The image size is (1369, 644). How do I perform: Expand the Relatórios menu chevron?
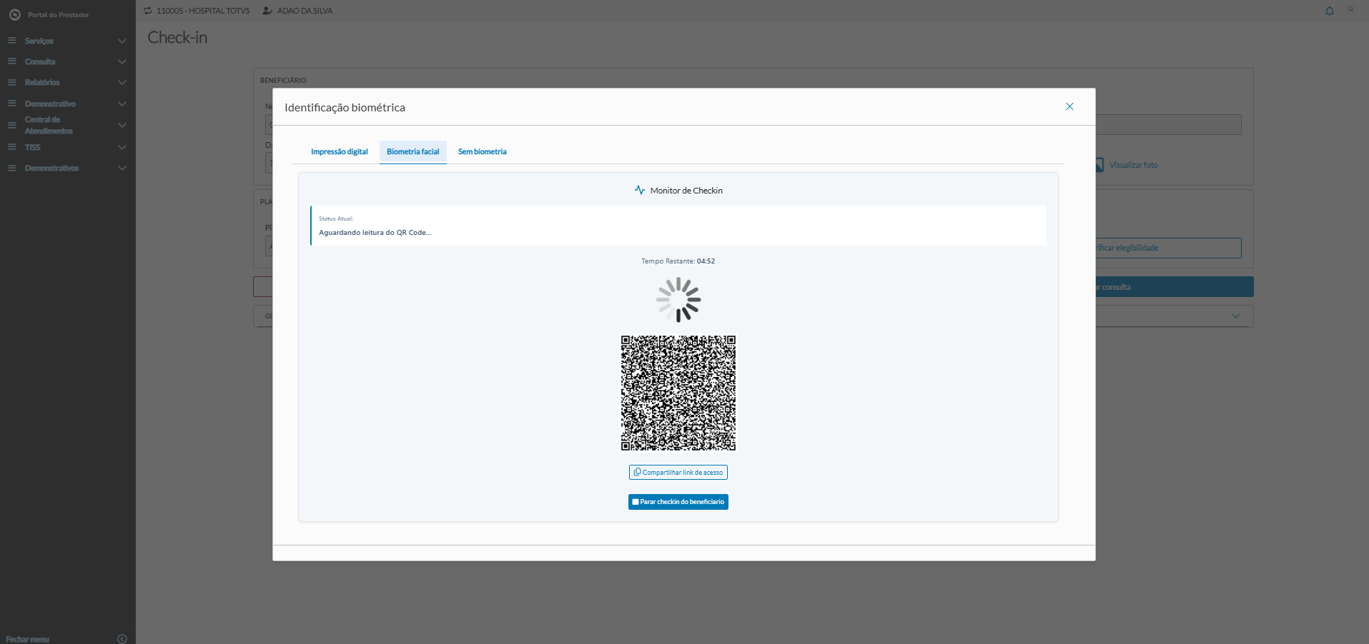coord(122,82)
